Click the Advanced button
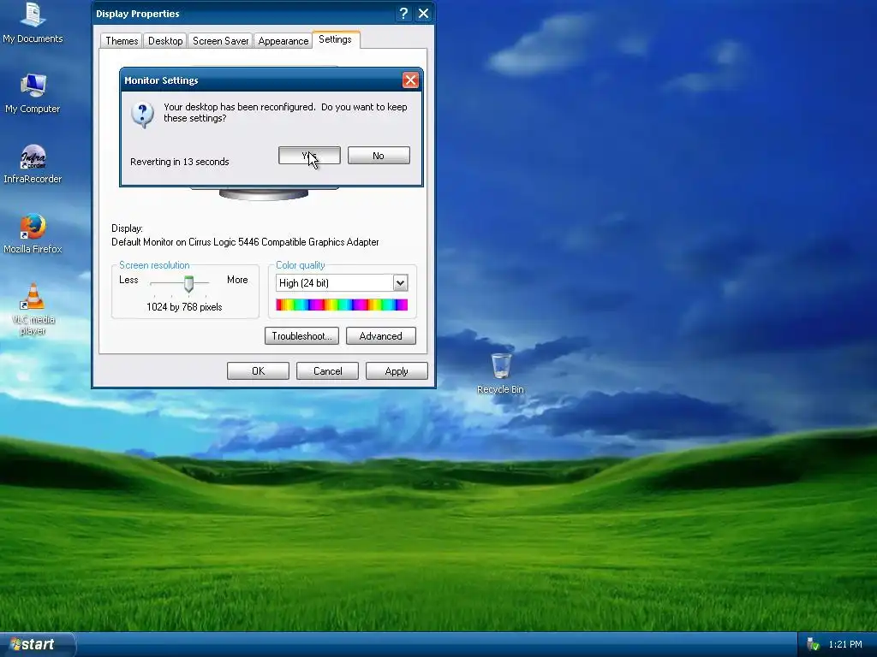Viewport: 877px width, 657px height. (x=381, y=335)
